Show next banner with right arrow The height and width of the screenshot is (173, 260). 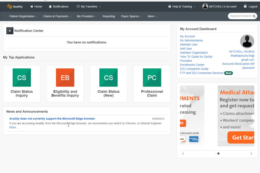251,153
